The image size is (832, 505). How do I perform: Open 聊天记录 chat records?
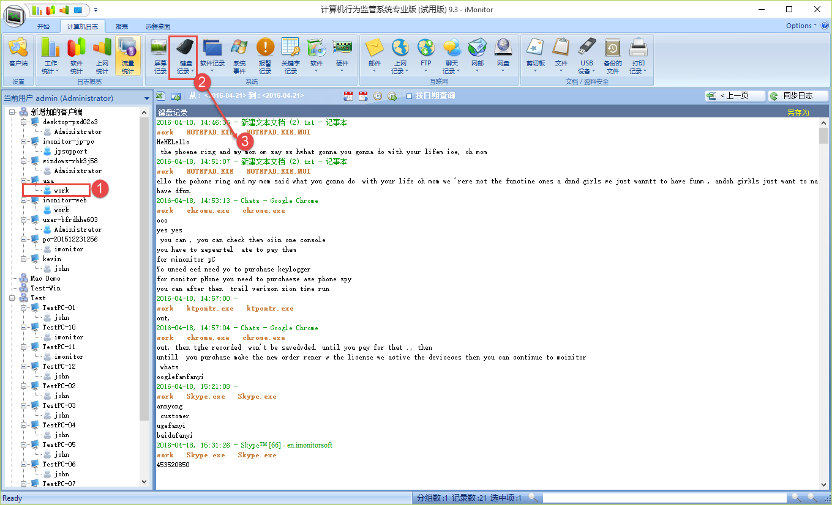click(451, 56)
